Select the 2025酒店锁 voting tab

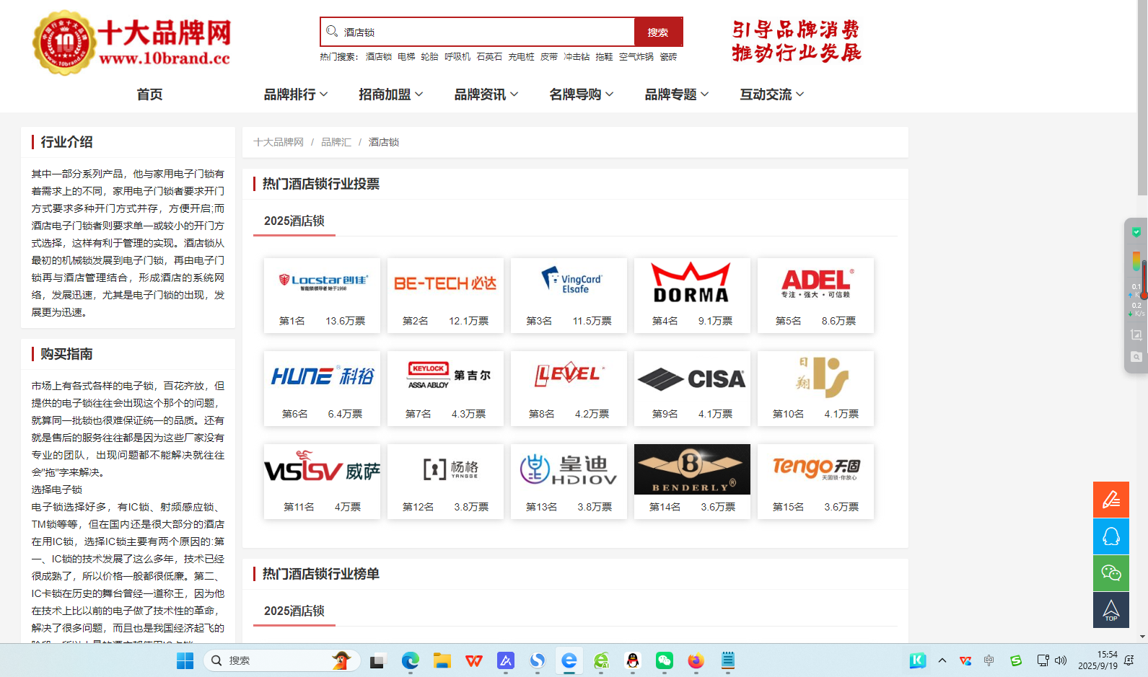[x=294, y=221]
